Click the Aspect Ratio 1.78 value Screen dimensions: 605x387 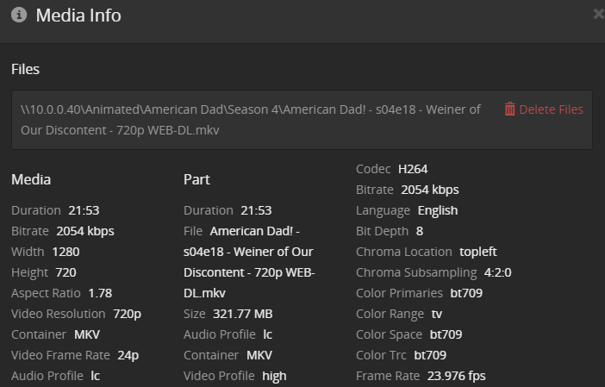(100, 293)
